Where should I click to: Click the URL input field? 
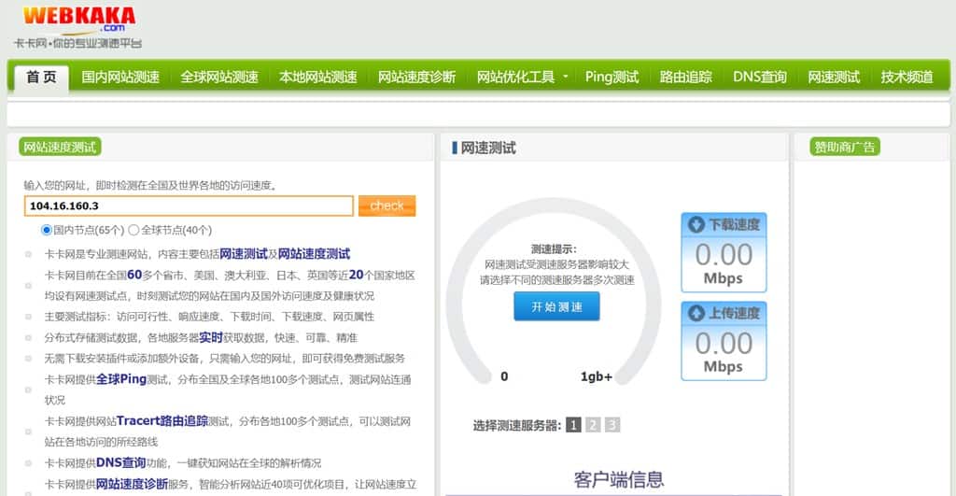(189, 205)
